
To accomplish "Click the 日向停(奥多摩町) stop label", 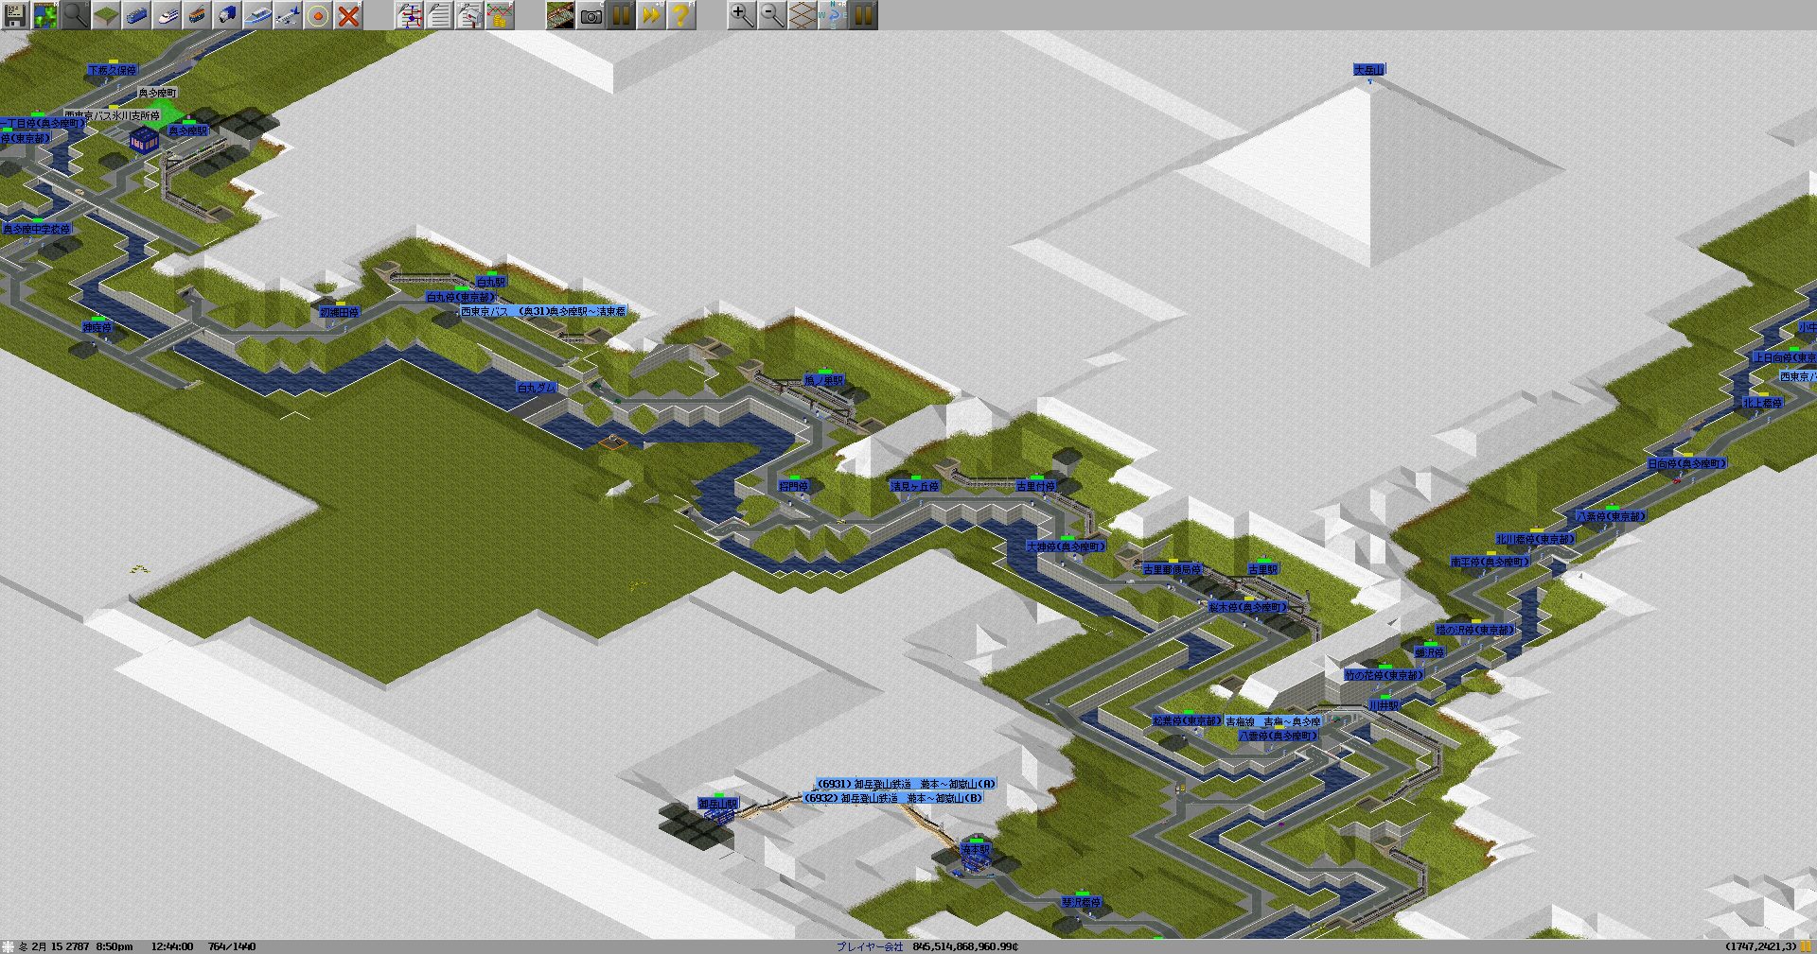I will pyautogui.click(x=1687, y=463).
